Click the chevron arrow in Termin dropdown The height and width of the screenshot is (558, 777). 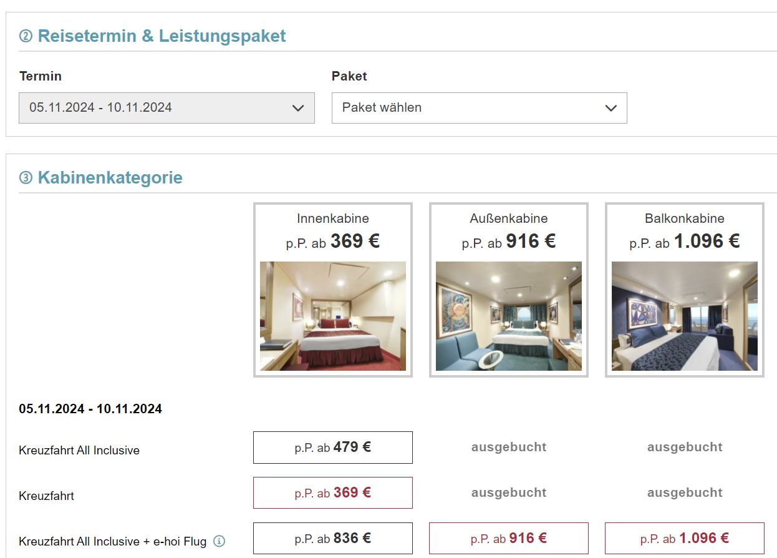[298, 108]
